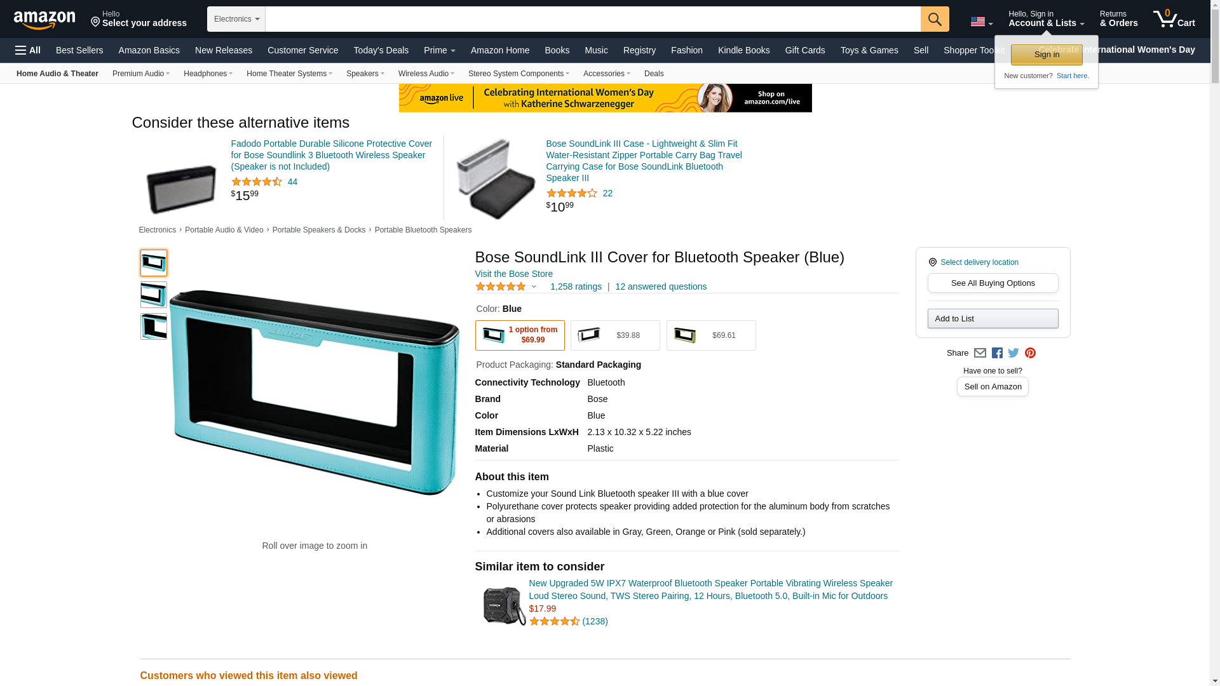
Task: Open Today's Deals in the nav bar
Action: click(381, 50)
